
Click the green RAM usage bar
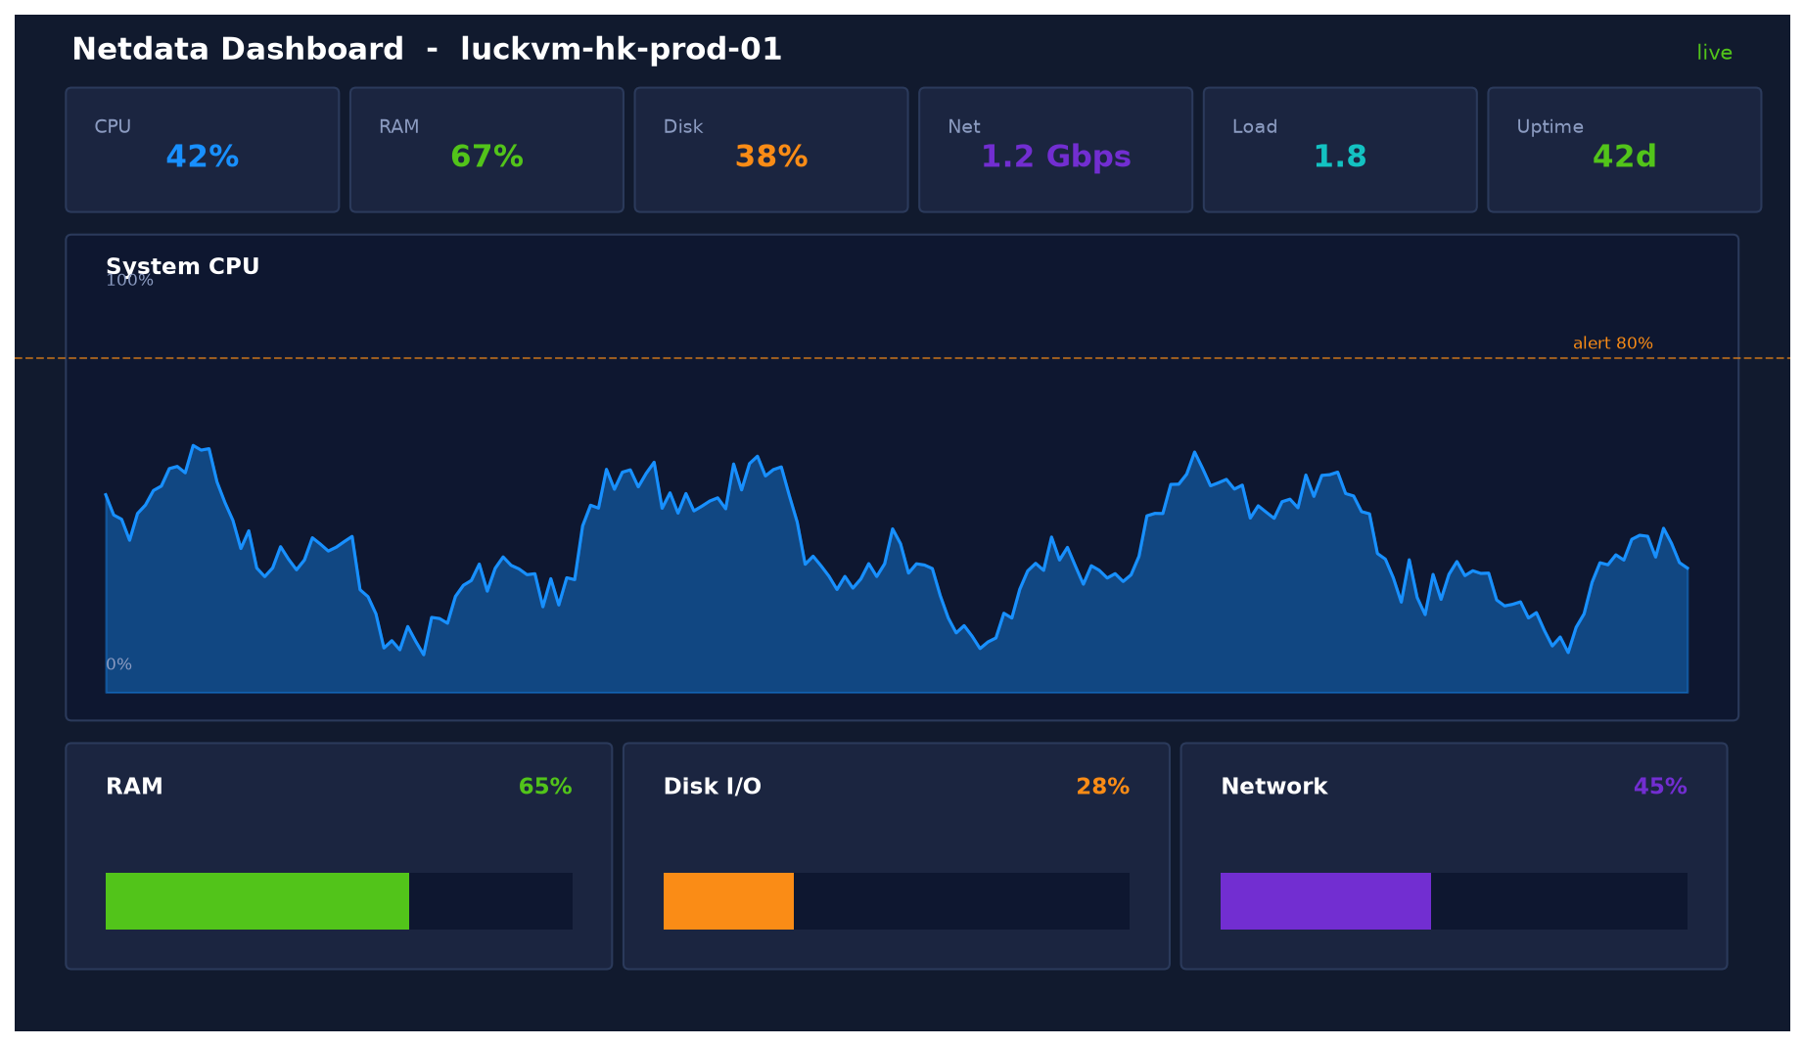[x=257, y=901]
